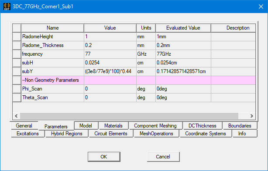This screenshot has width=268, height=171.
Task: Click the Radome_Thickness name cell
Action: [53, 45]
